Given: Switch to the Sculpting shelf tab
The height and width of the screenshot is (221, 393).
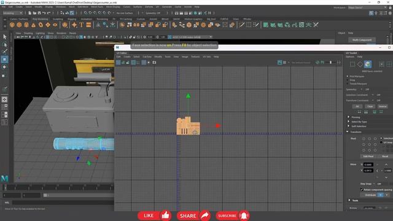Looking at the screenshot, I should [58, 19].
